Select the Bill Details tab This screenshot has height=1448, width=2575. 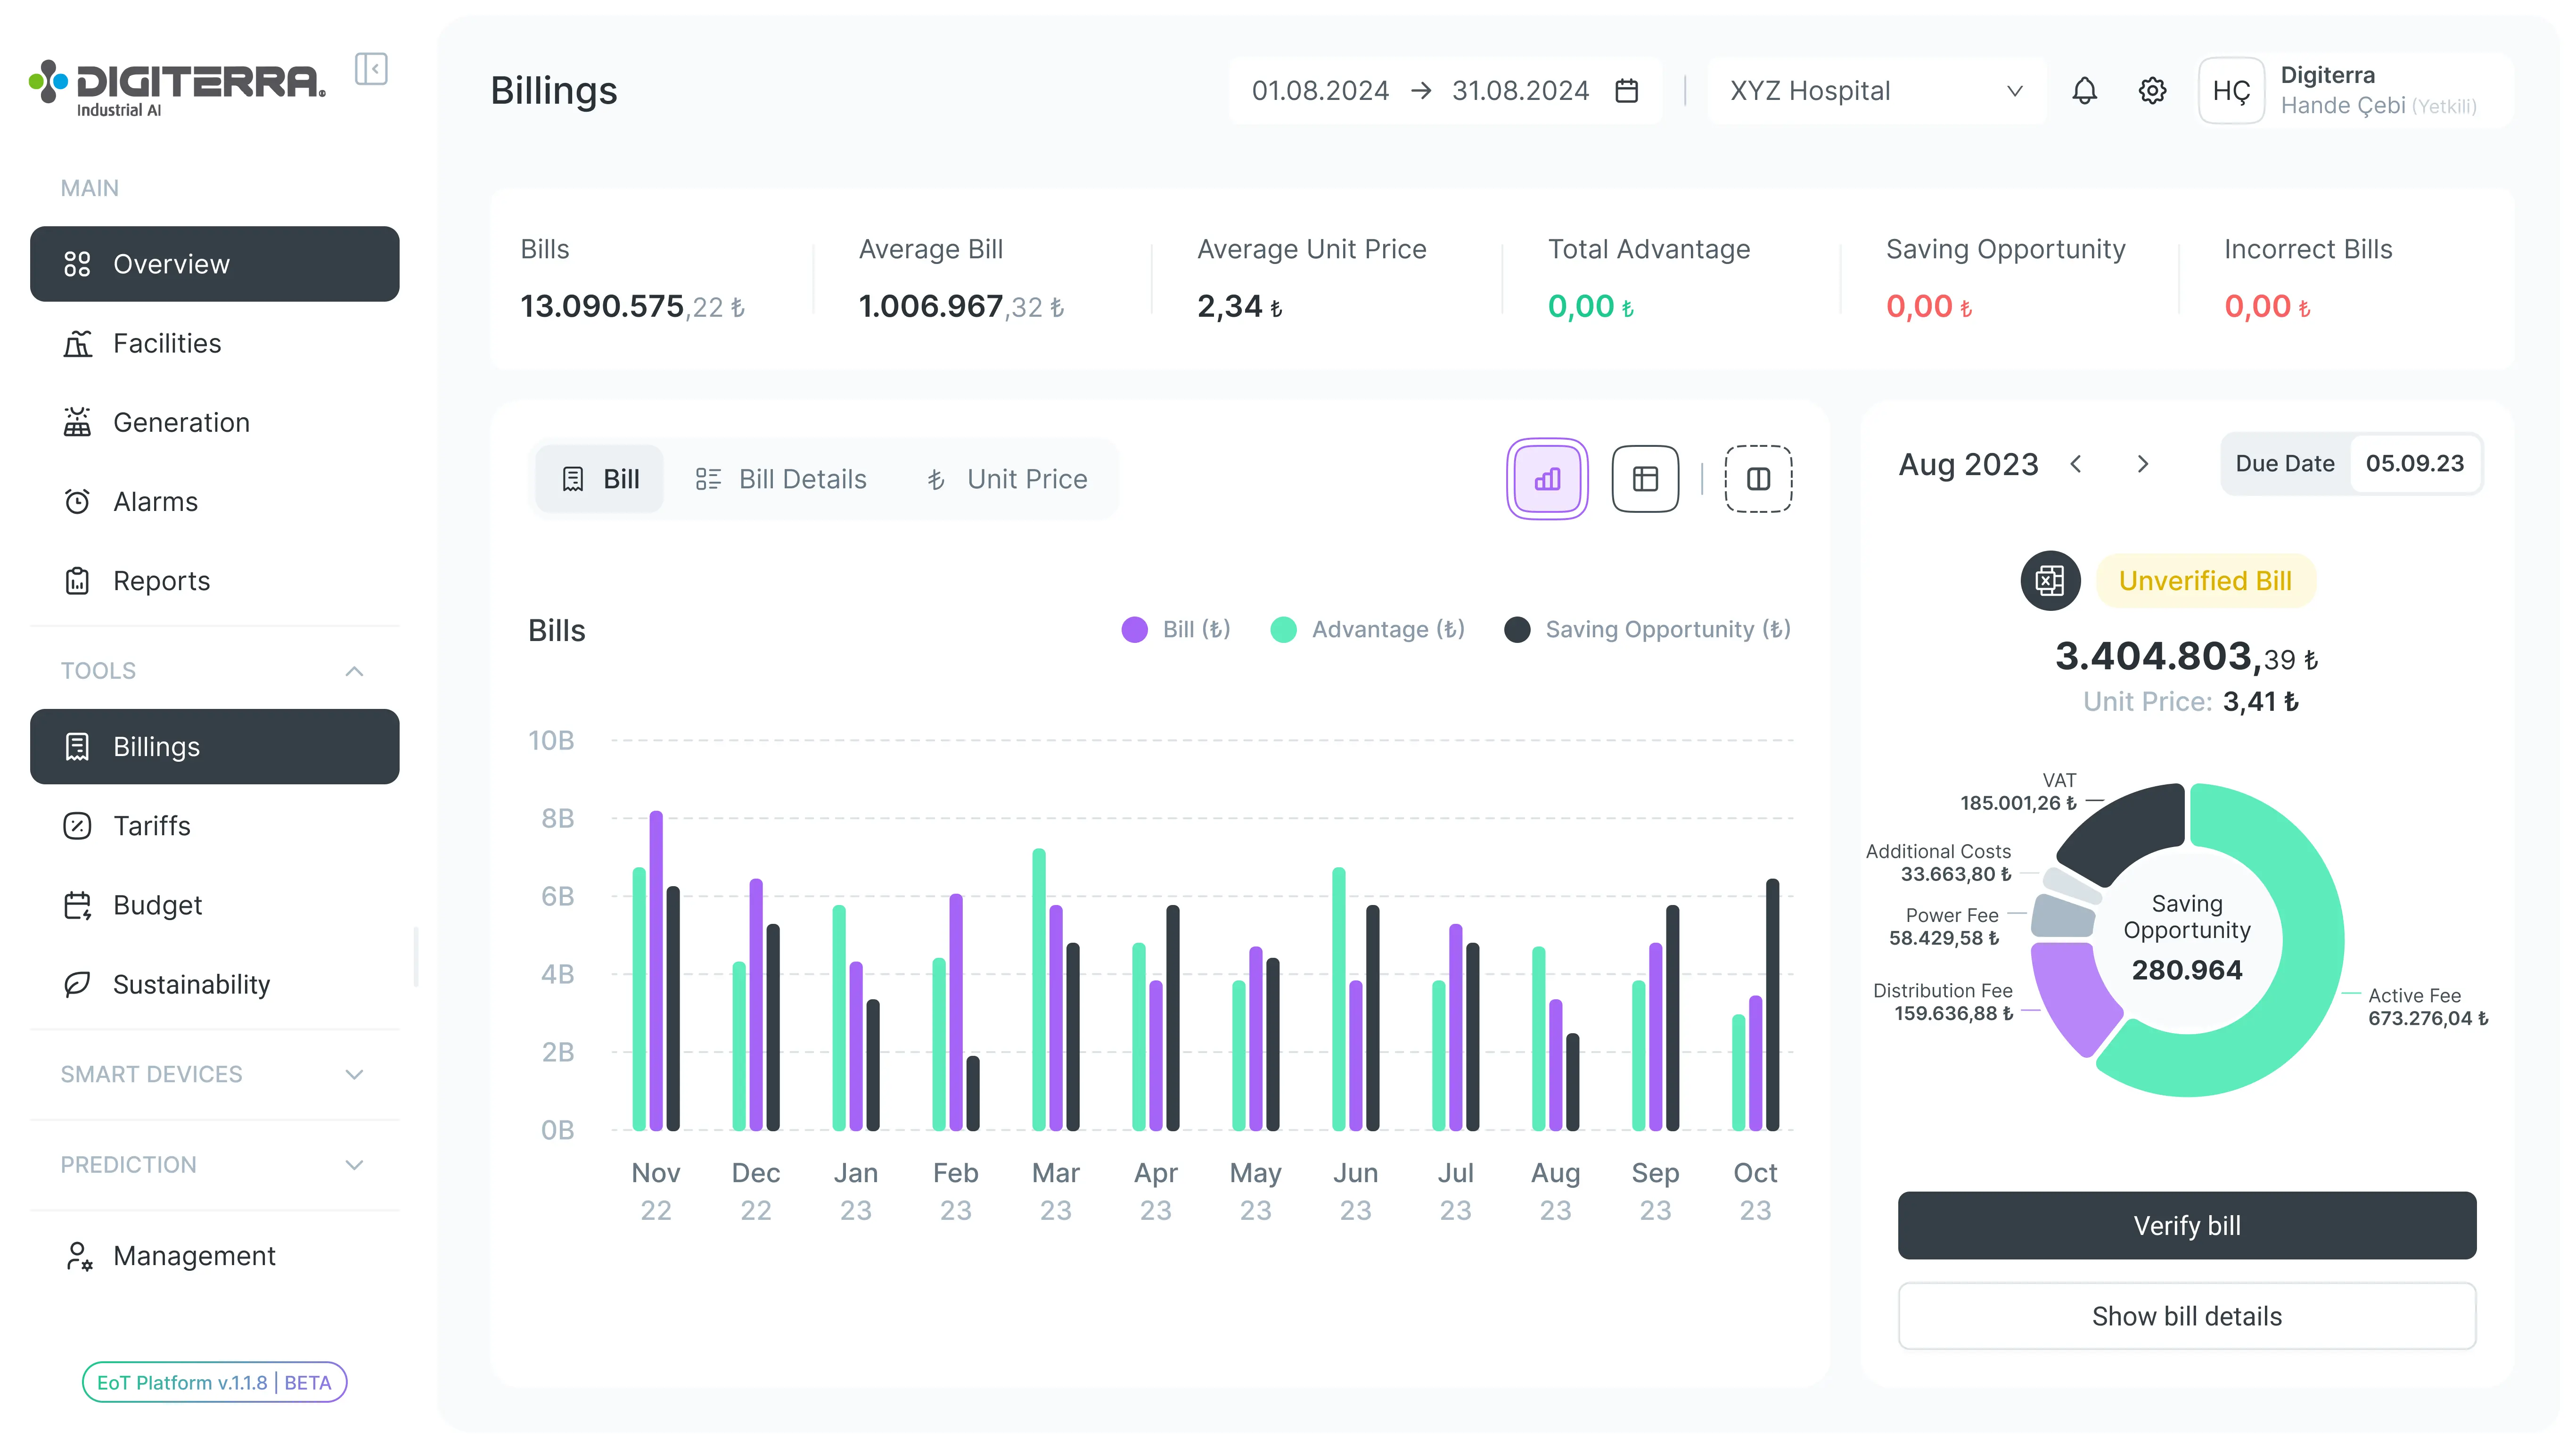[x=782, y=479]
